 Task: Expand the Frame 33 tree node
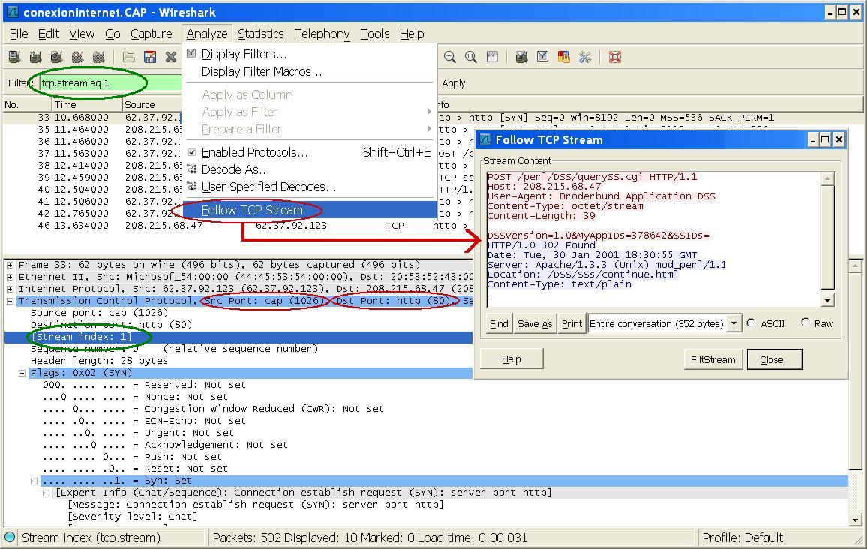coord(10,265)
